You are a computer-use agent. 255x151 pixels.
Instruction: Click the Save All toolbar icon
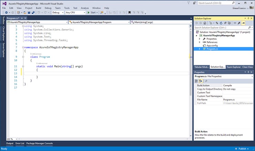click(x=33, y=12)
